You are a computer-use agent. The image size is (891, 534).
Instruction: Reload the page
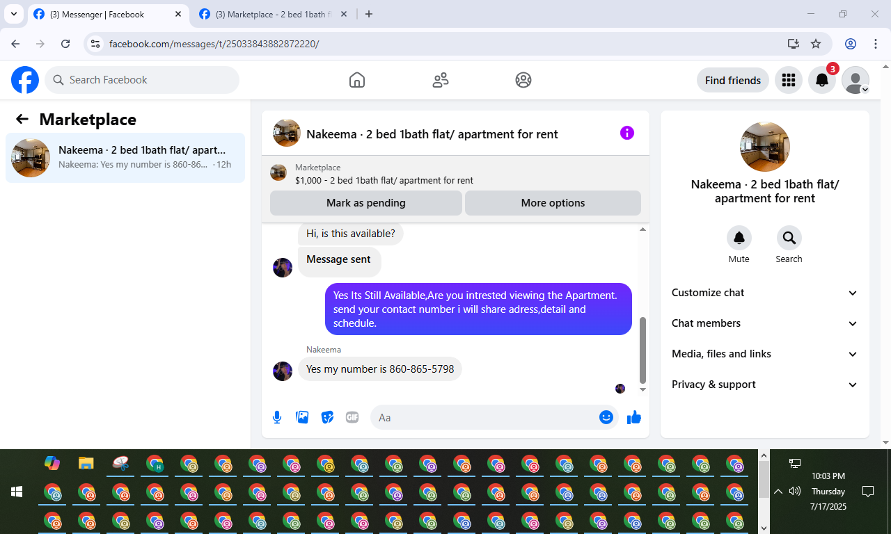click(x=65, y=44)
